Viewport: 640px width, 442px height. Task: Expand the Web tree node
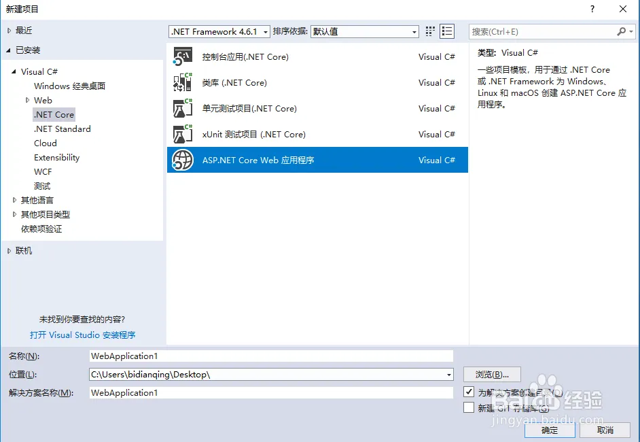tap(27, 100)
